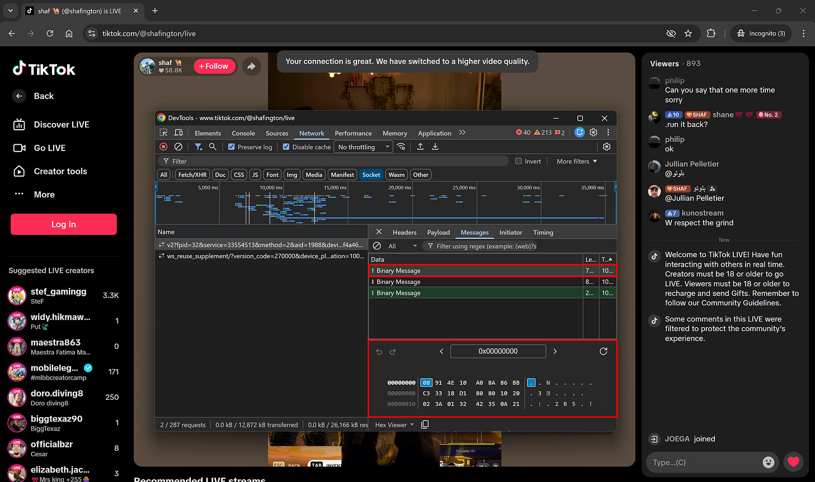Viewport: 815px width, 482px height.
Task: Clear the network log
Action: coord(178,147)
